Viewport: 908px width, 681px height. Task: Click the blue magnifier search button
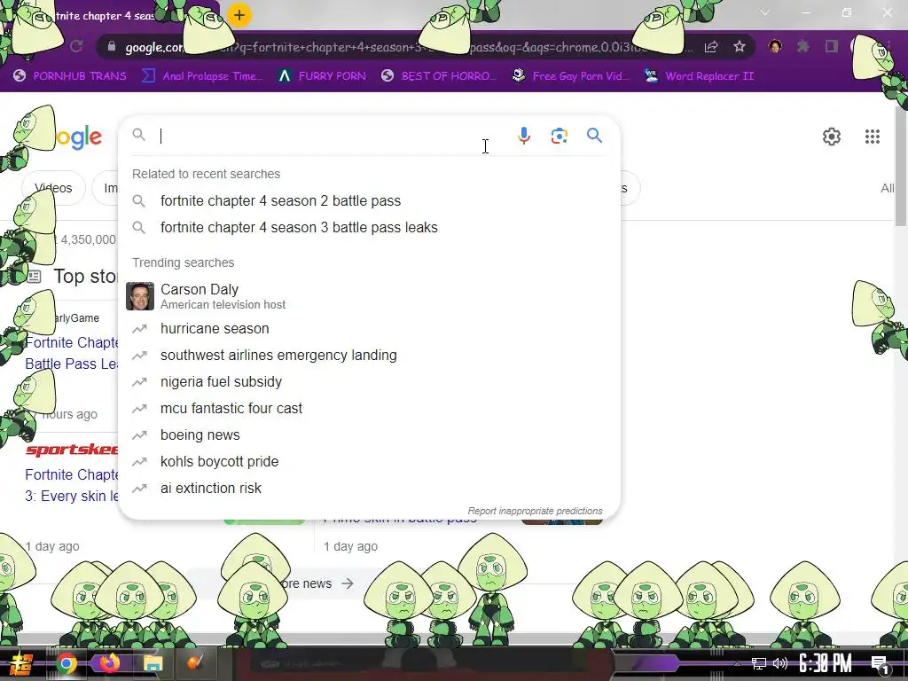tap(594, 136)
